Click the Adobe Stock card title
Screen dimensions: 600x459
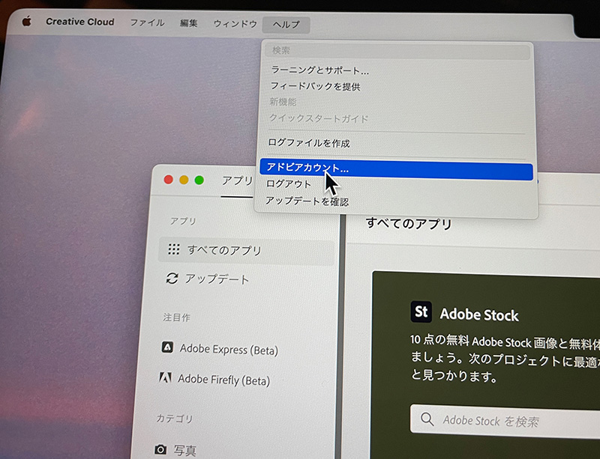tap(479, 315)
